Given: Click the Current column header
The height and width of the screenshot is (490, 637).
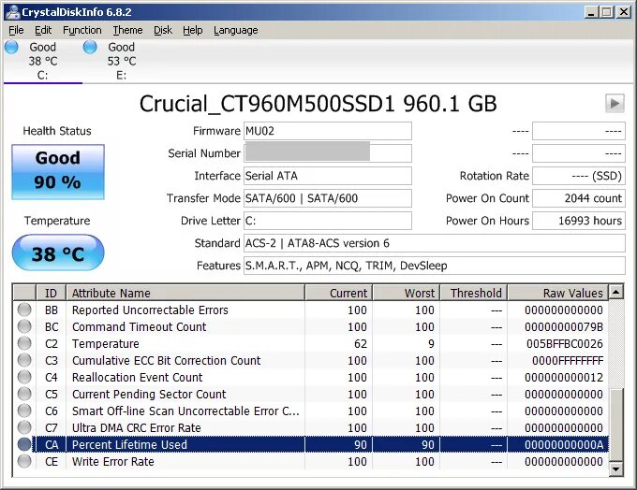Looking at the screenshot, I should click(338, 293).
